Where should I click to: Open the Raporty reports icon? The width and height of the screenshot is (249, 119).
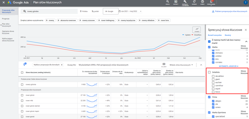point(176,2)
